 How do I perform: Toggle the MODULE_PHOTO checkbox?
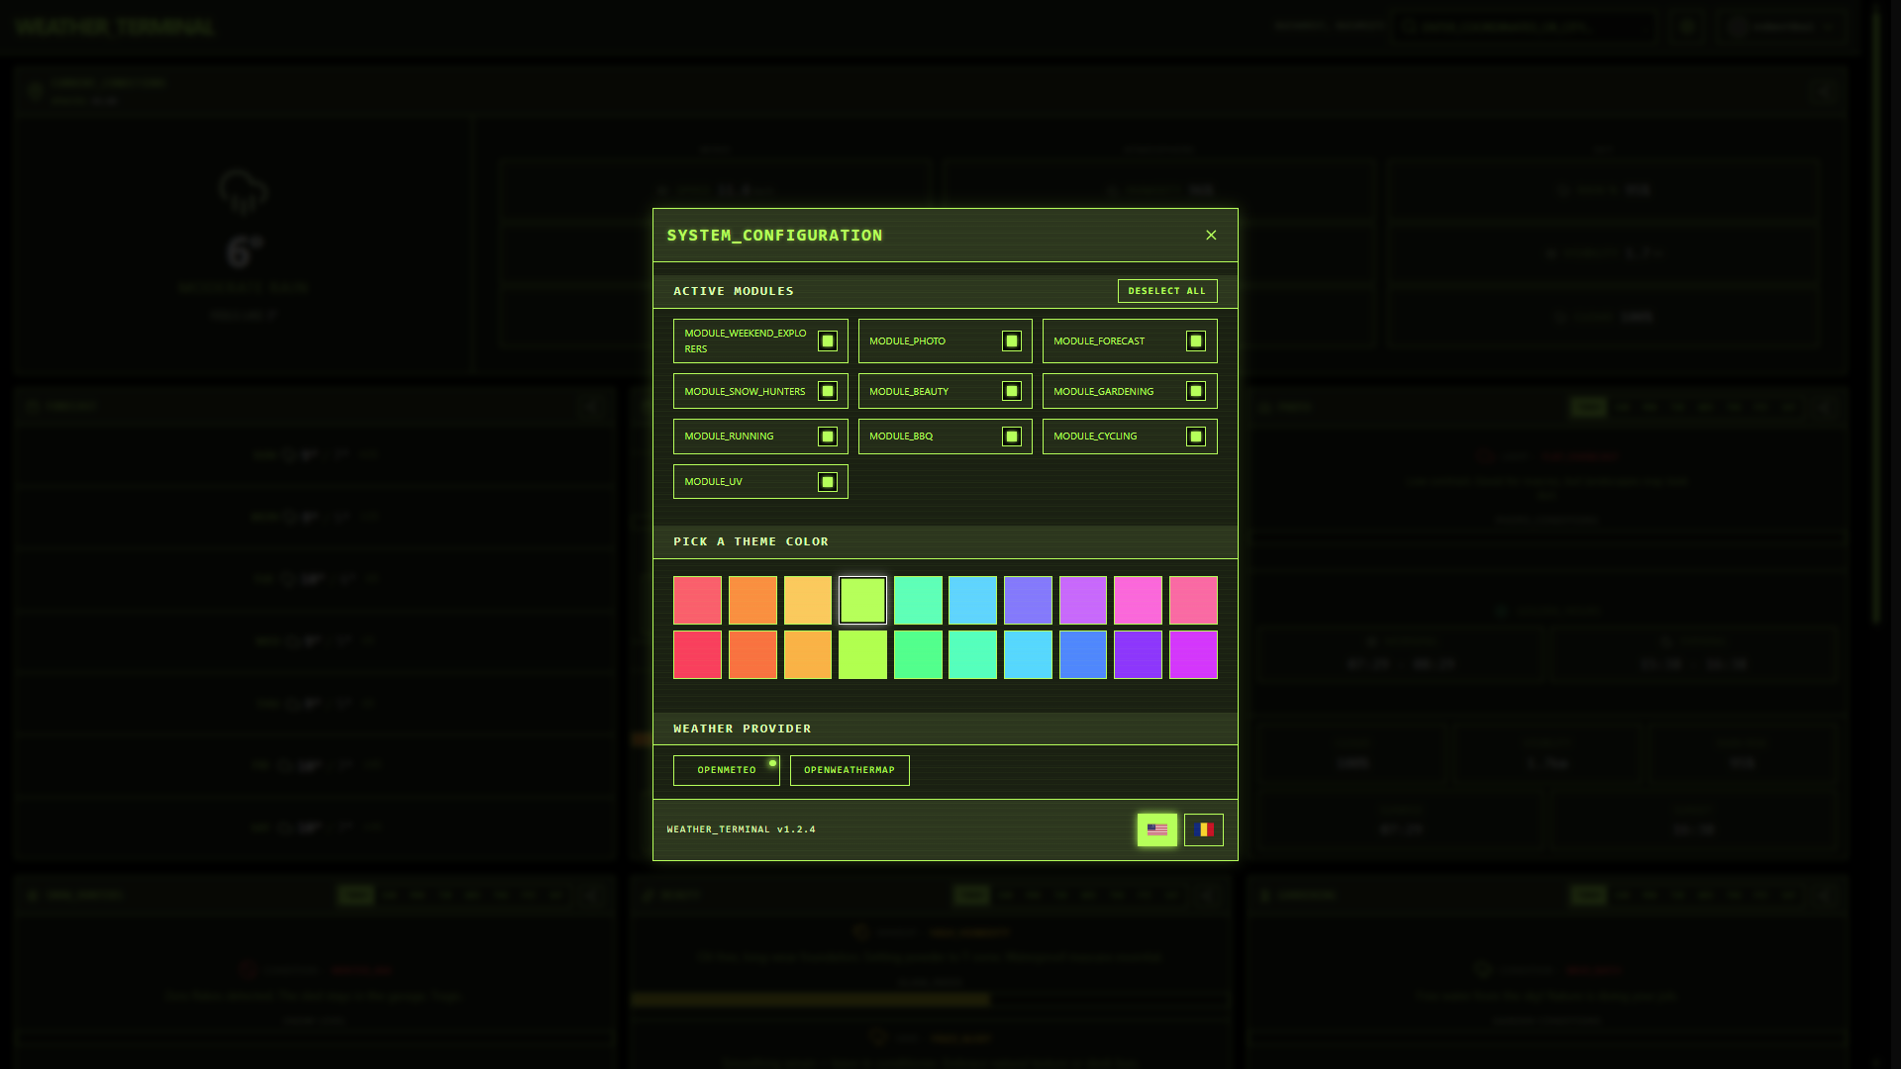click(x=1011, y=340)
